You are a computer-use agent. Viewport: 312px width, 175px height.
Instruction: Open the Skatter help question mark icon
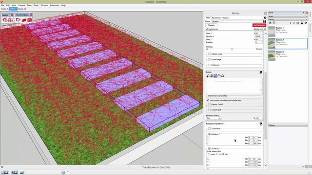coord(265,17)
